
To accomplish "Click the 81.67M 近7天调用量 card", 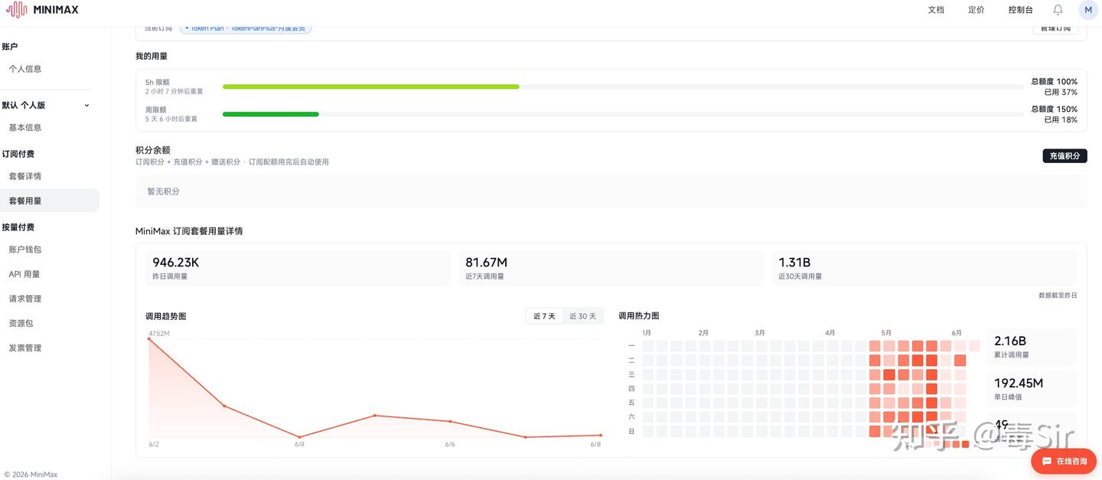I will click(611, 268).
